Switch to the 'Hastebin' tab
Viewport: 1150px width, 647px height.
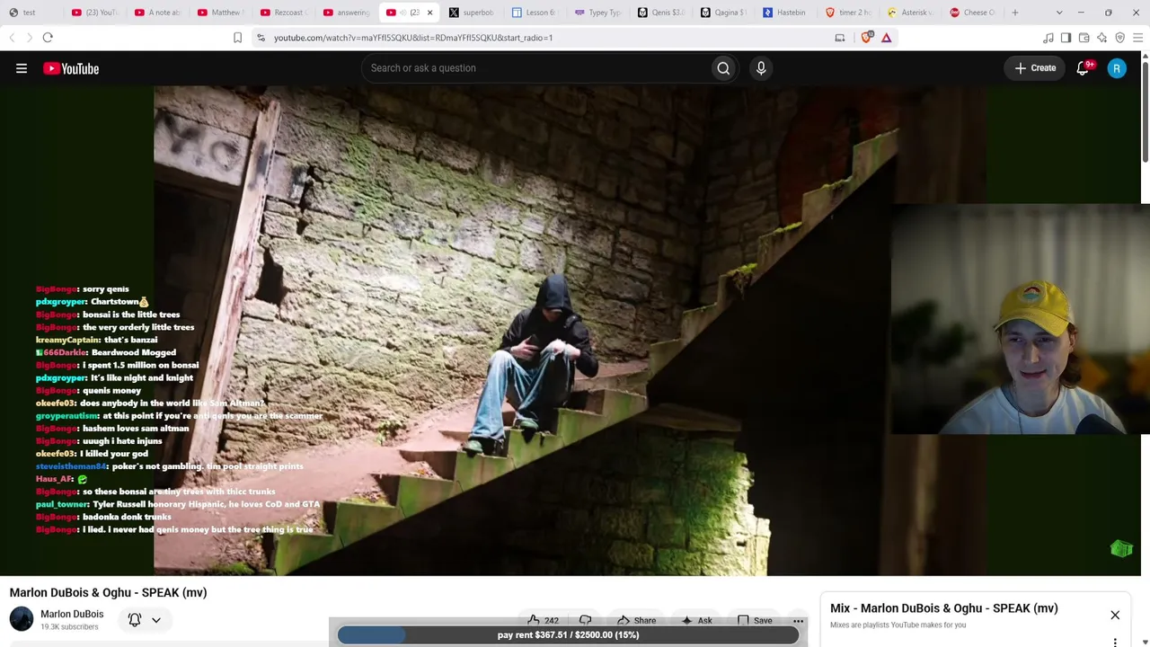point(786,13)
